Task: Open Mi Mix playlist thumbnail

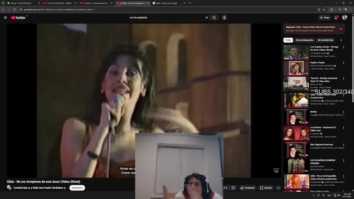Action: (x=296, y=117)
